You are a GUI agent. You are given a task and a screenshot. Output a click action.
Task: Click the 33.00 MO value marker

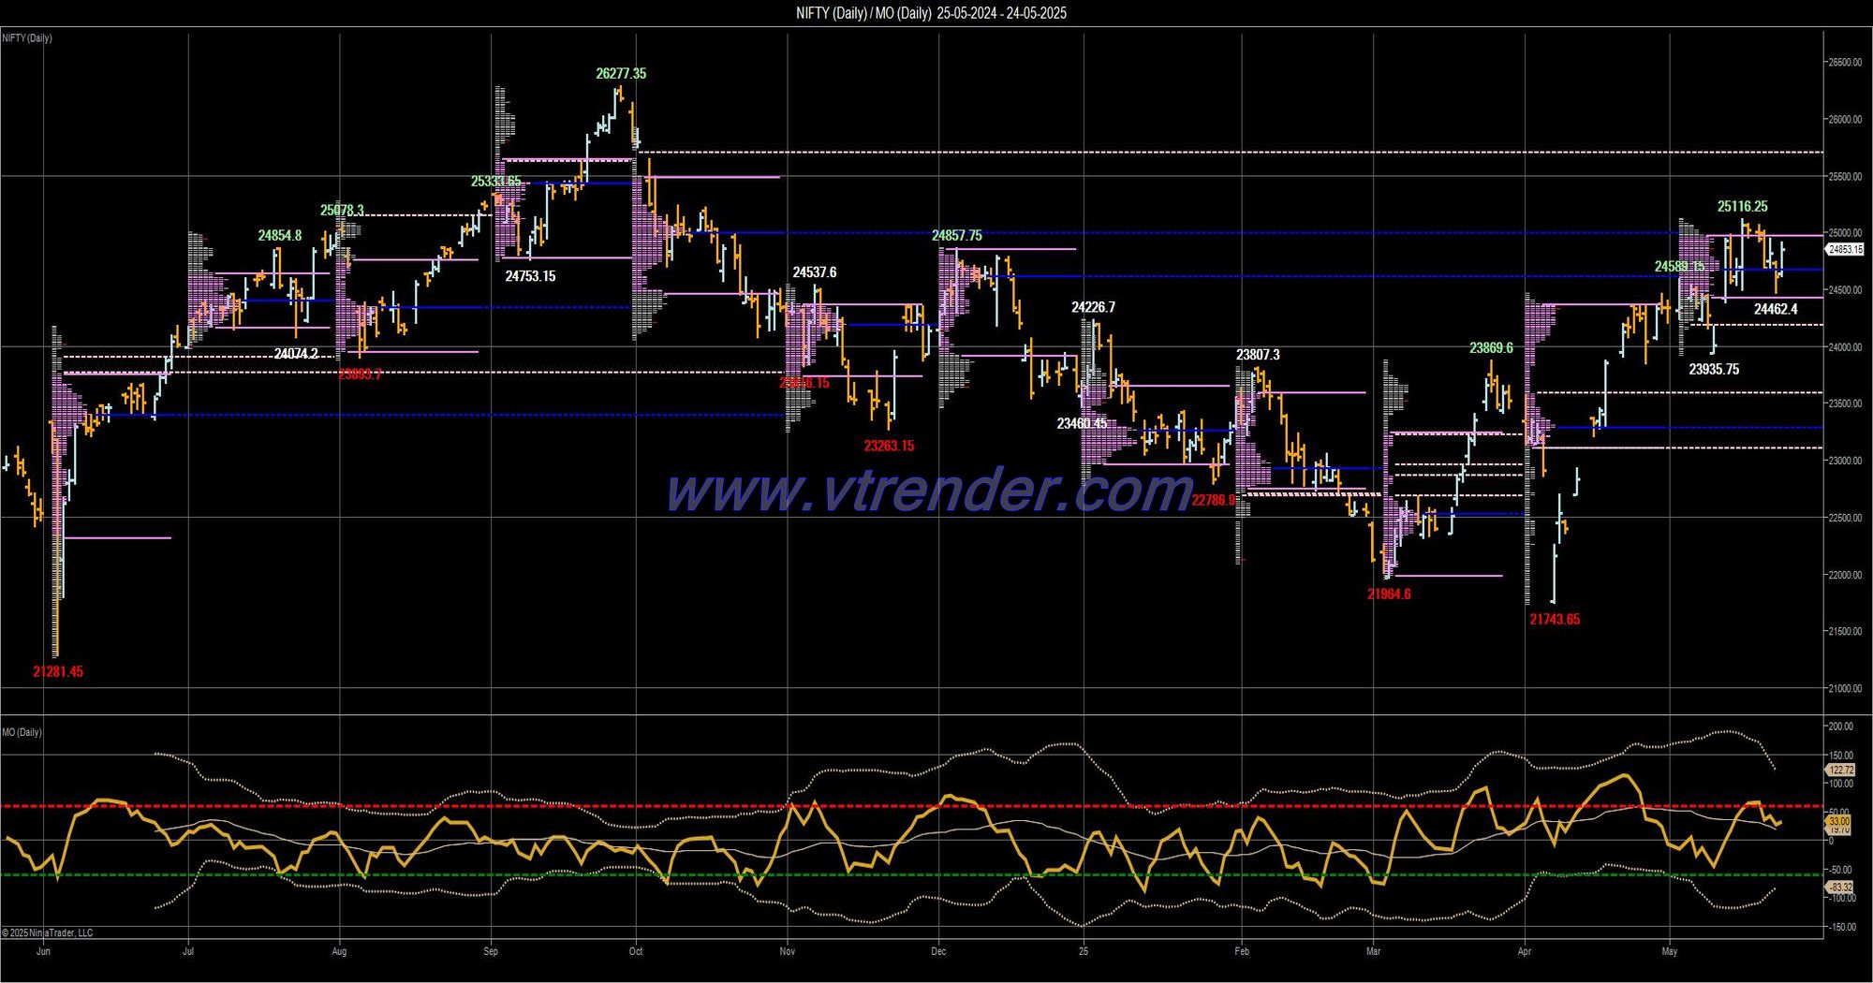[x=1837, y=821]
